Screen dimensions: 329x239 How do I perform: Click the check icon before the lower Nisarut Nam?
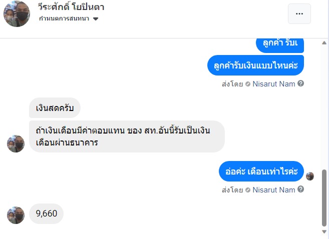pyautogui.click(x=248, y=190)
